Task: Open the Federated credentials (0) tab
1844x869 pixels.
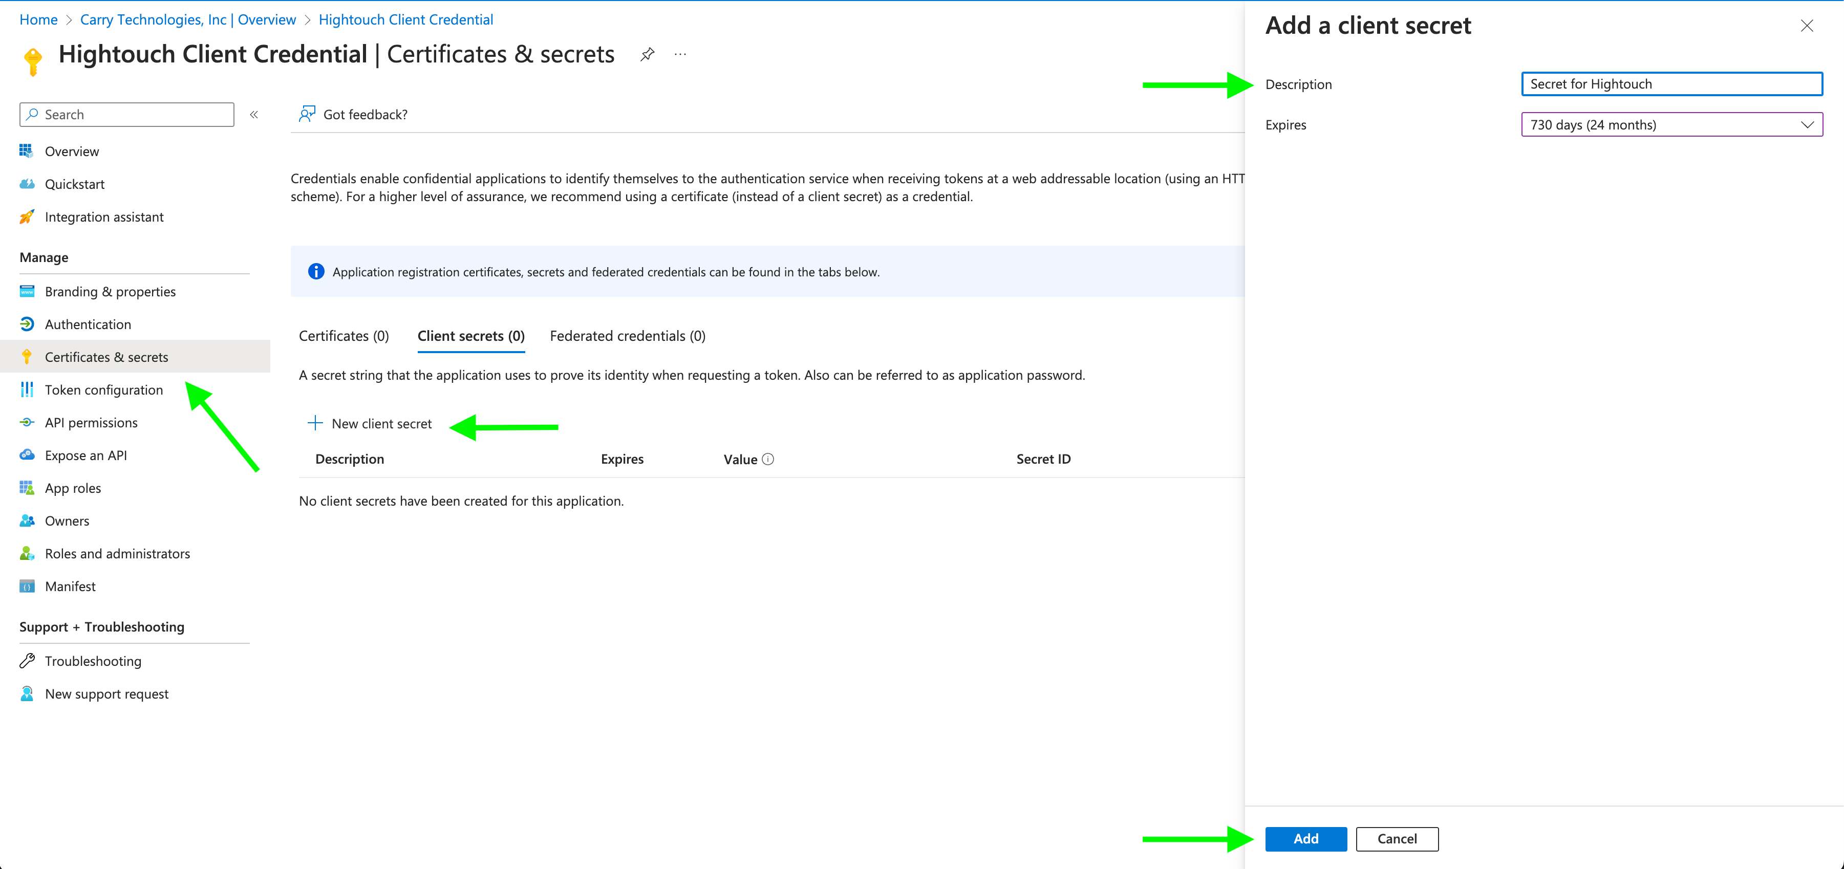Action: coord(627,336)
